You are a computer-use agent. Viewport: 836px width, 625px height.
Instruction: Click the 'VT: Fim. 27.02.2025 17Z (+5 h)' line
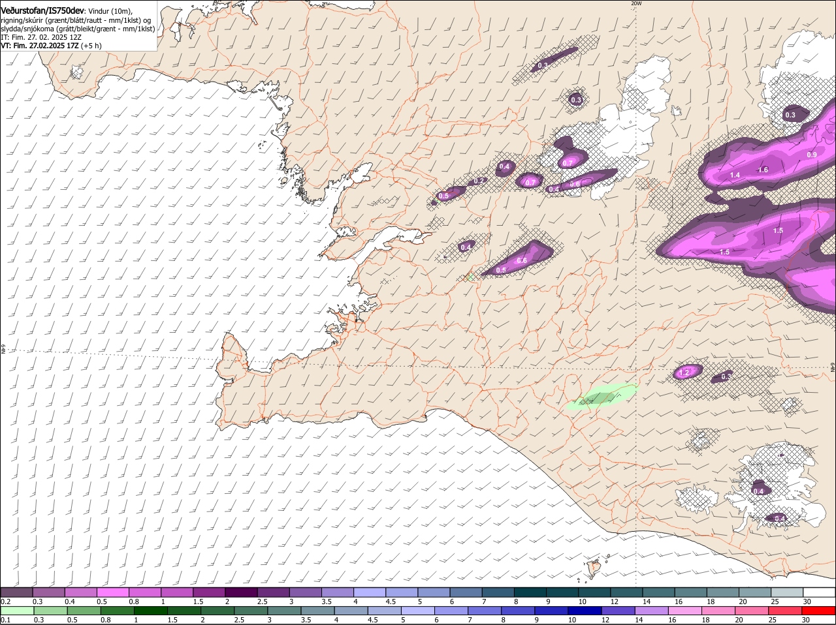point(50,46)
